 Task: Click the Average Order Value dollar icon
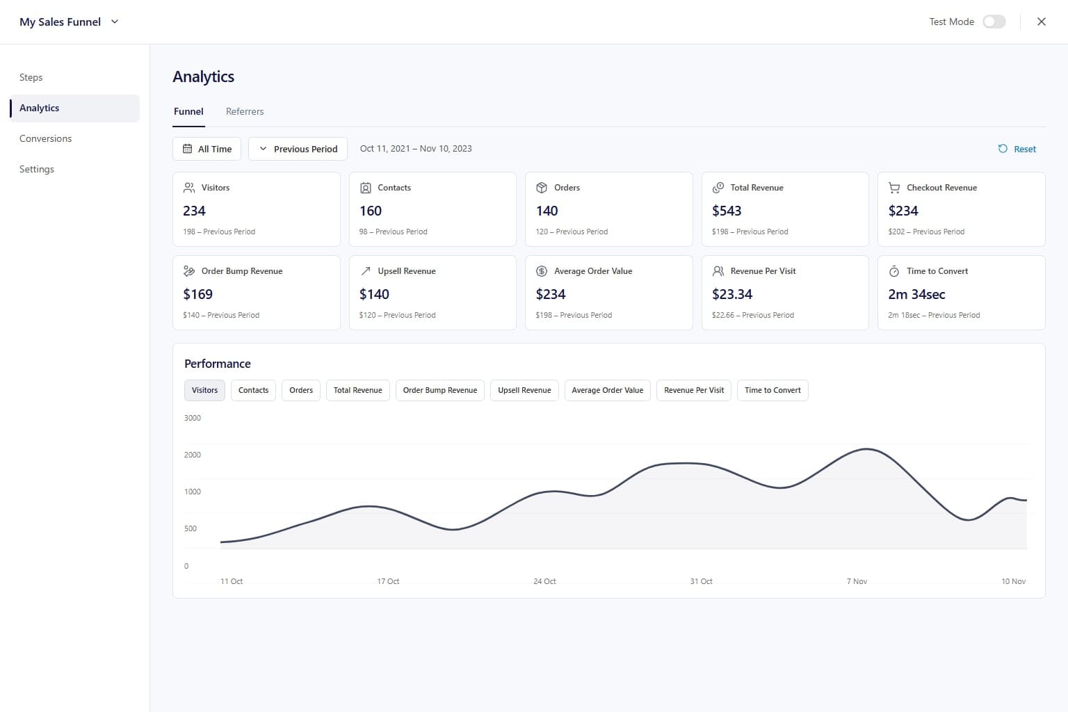click(x=542, y=271)
